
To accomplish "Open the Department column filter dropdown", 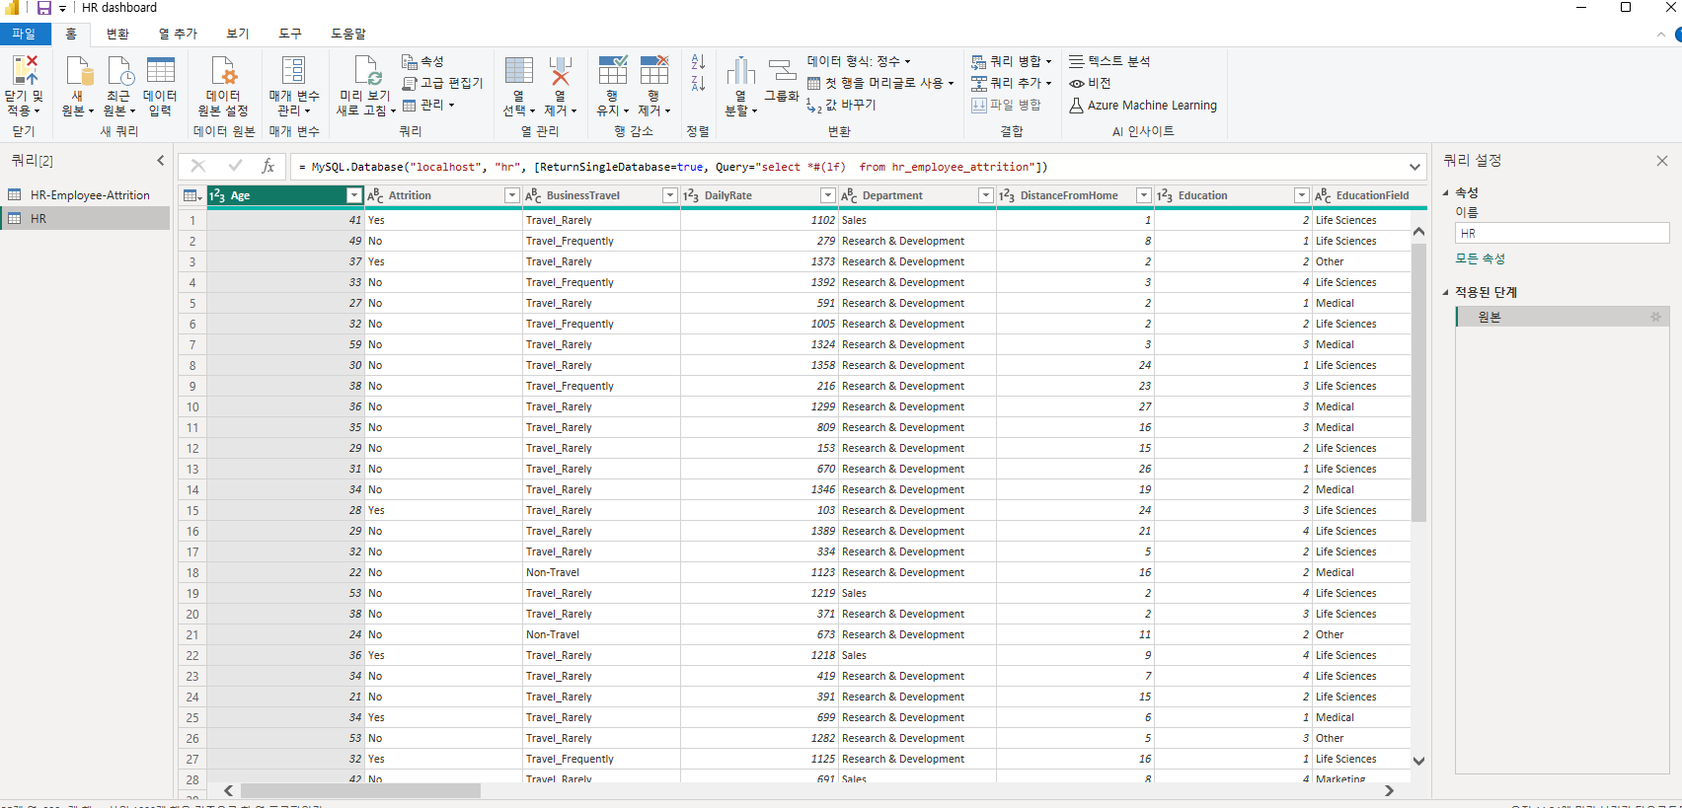I will 985,195.
